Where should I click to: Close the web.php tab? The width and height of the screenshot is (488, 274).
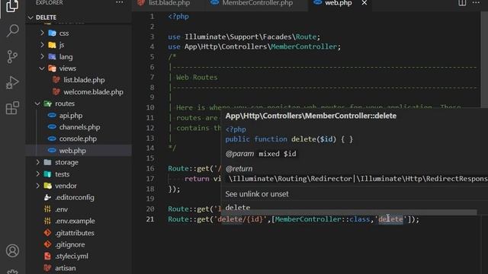pos(364,3)
